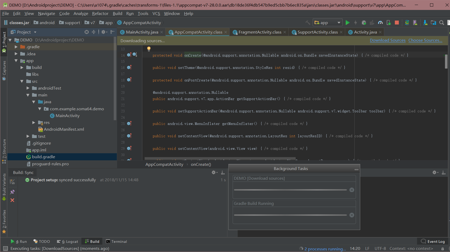Expand the .idea folder
The image size is (450, 252).
pyautogui.click(x=16, y=54)
